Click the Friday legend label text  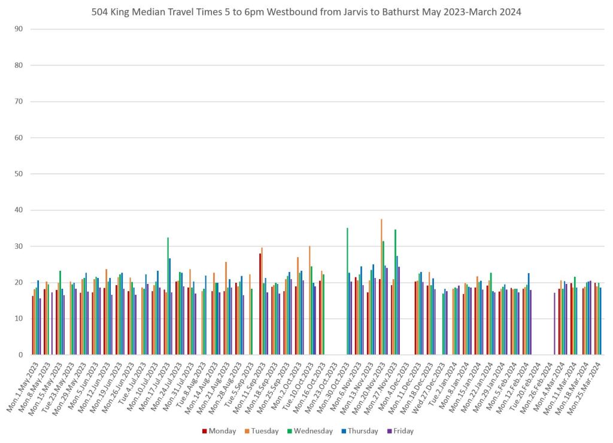click(403, 431)
